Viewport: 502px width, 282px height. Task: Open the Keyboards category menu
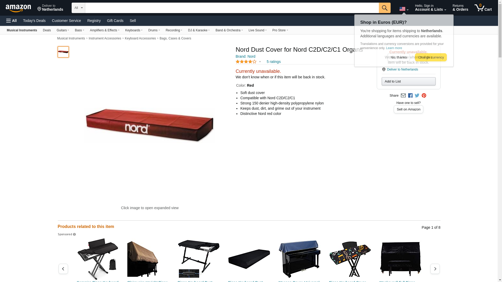[x=134, y=30]
